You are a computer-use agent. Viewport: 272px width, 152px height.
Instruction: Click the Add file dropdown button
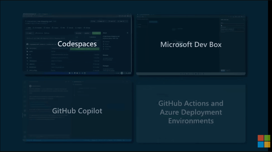tap(87, 33)
